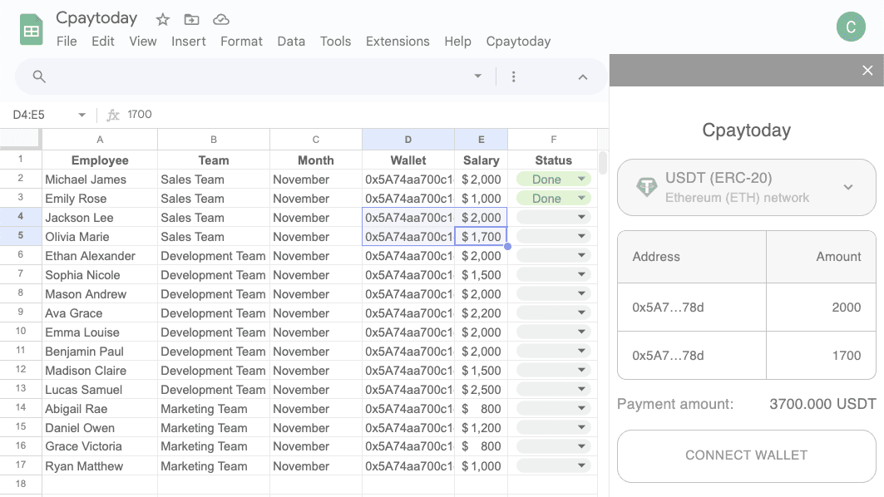Expand the USDT (ERC-20) currency selector
884x497 pixels.
[x=747, y=187]
